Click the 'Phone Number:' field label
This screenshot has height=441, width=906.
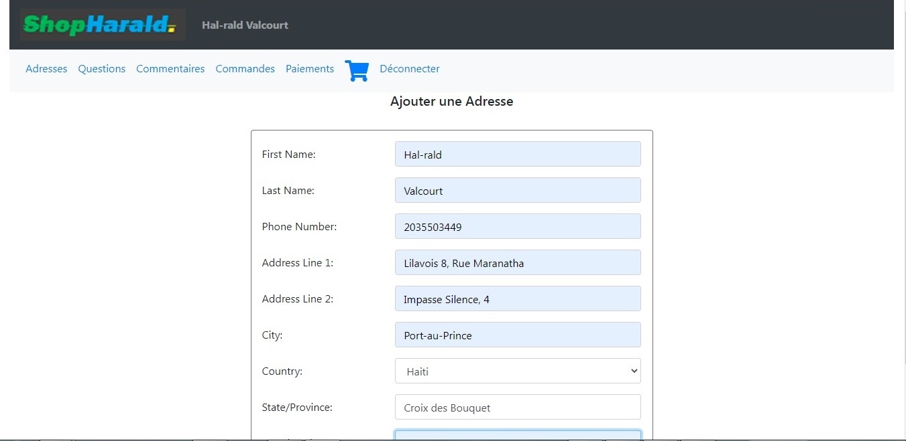click(x=299, y=227)
